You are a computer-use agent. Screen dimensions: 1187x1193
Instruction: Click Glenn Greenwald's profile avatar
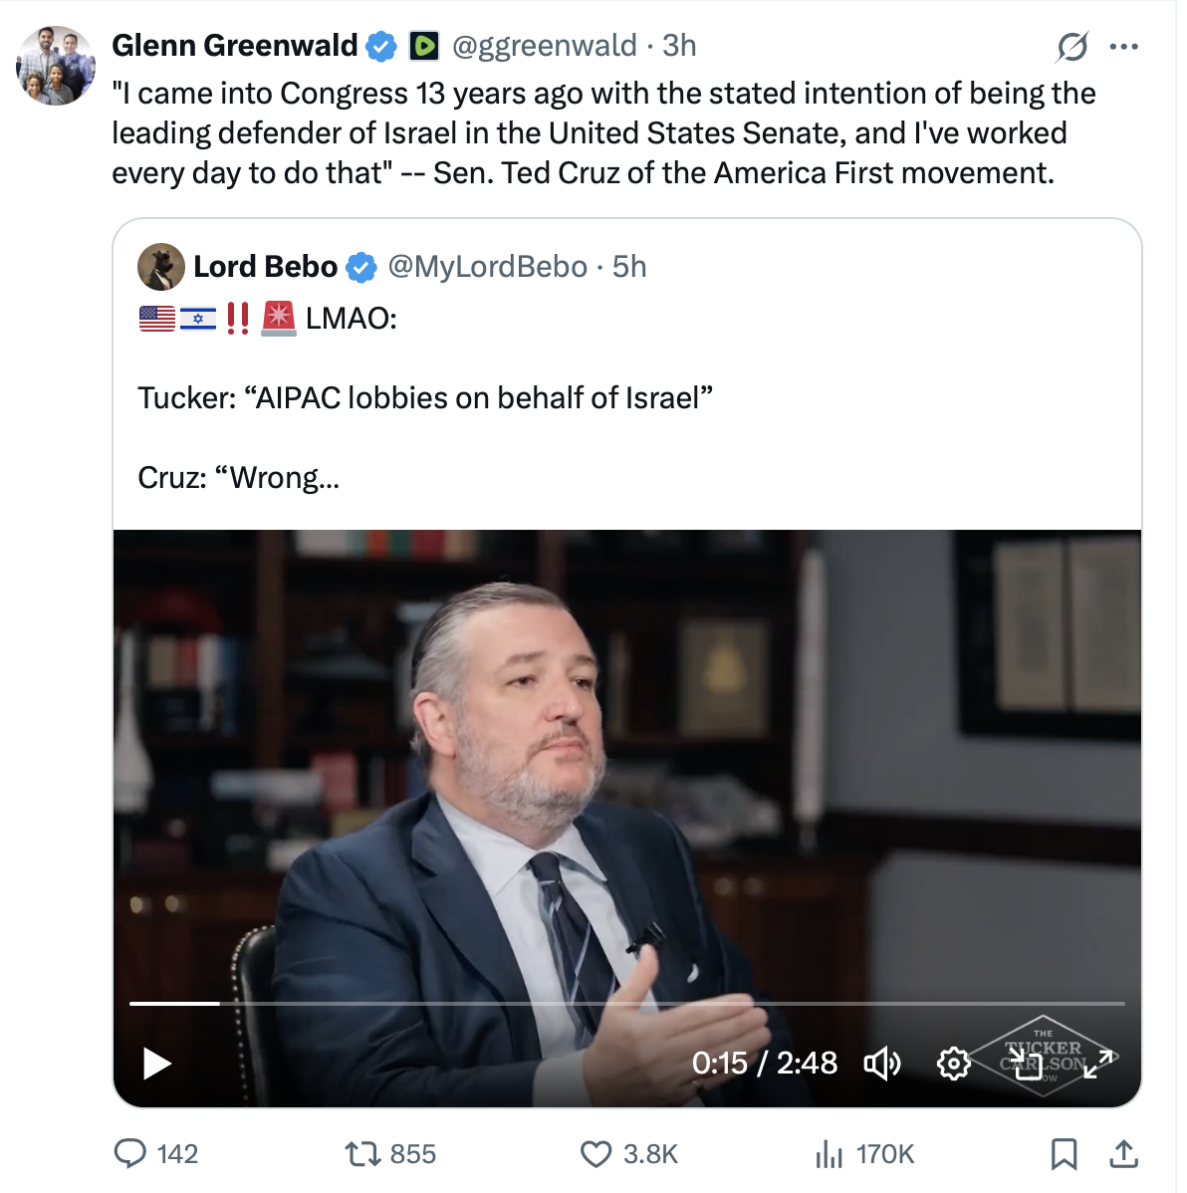[x=56, y=66]
